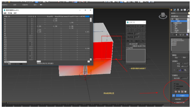Increment scale-weight spinner in the weight tool
Image resolution: width=192 pixels, height=108 pixels.
coord(139,36)
